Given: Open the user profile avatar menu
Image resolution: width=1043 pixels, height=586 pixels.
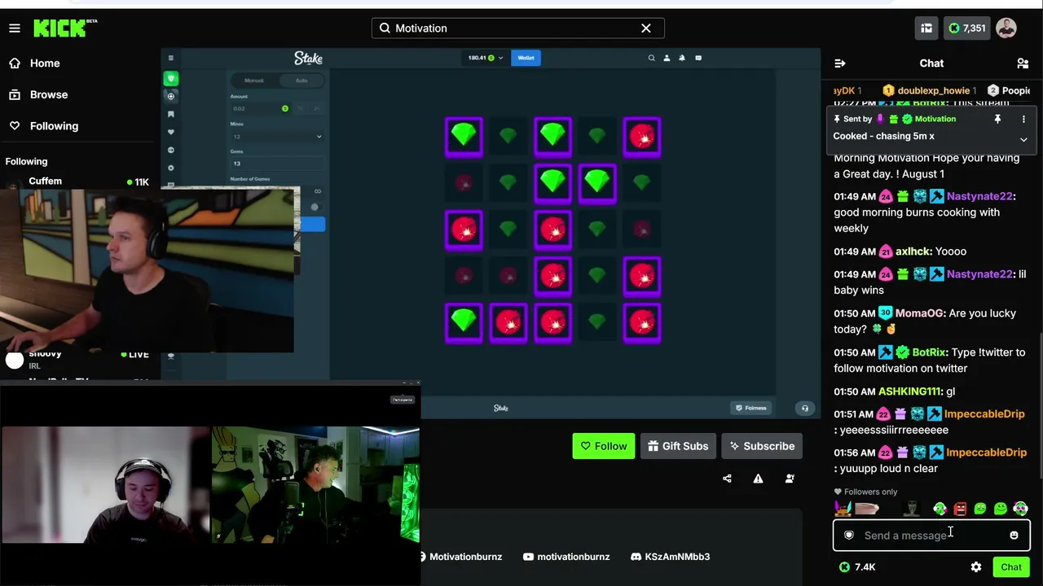Looking at the screenshot, I should (x=1006, y=28).
